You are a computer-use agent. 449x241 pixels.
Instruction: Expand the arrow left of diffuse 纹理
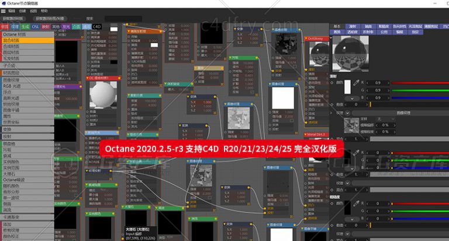(x=331, y=113)
